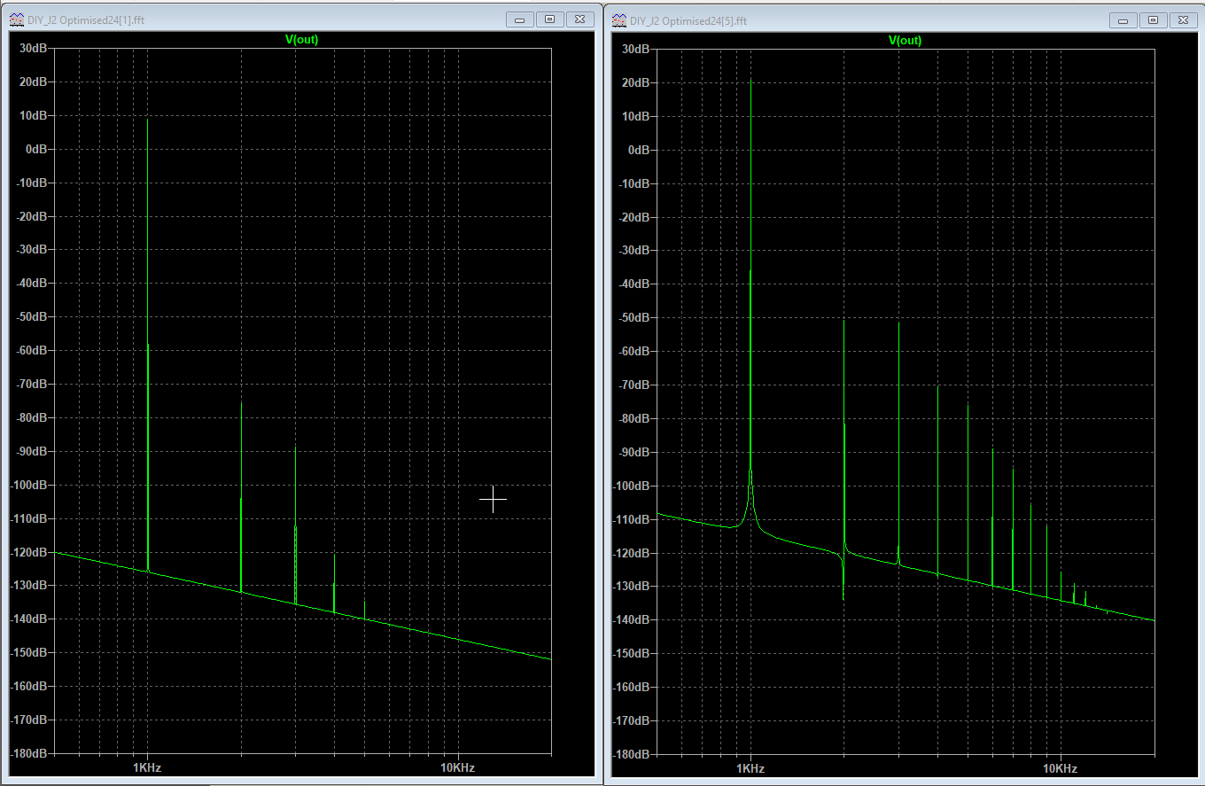1205x786 pixels.
Task: Click the -70dB axis label in the [5].fft plot
Action: 635,385
